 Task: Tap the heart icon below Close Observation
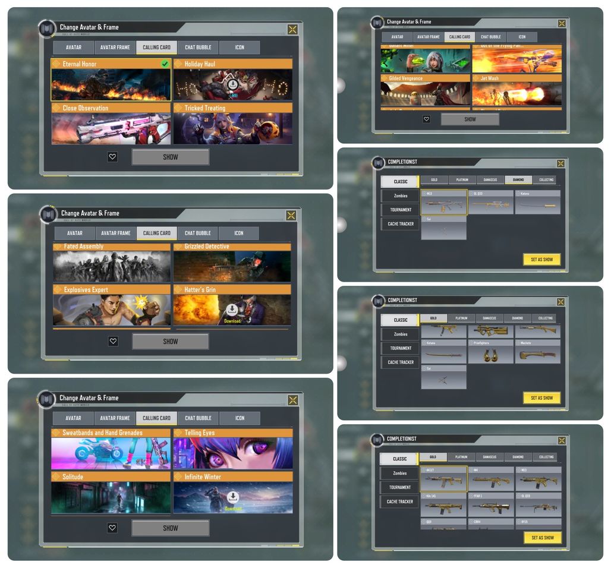tap(112, 157)
